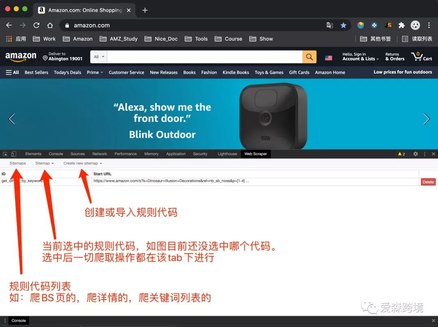This screenshot has width=438, height=327.
Task: Activate DevTools inspect element tool
Action: pos(5,154)
